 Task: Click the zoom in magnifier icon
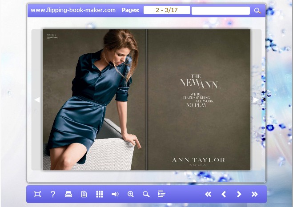click(130, 194)
